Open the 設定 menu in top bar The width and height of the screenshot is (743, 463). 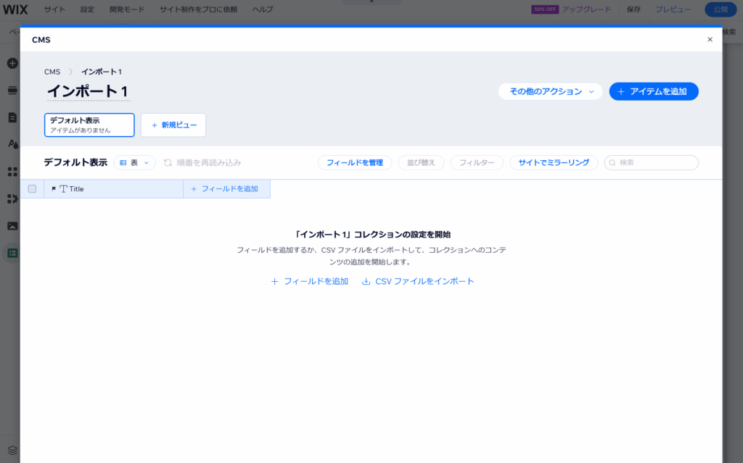[x=87, y=9]
